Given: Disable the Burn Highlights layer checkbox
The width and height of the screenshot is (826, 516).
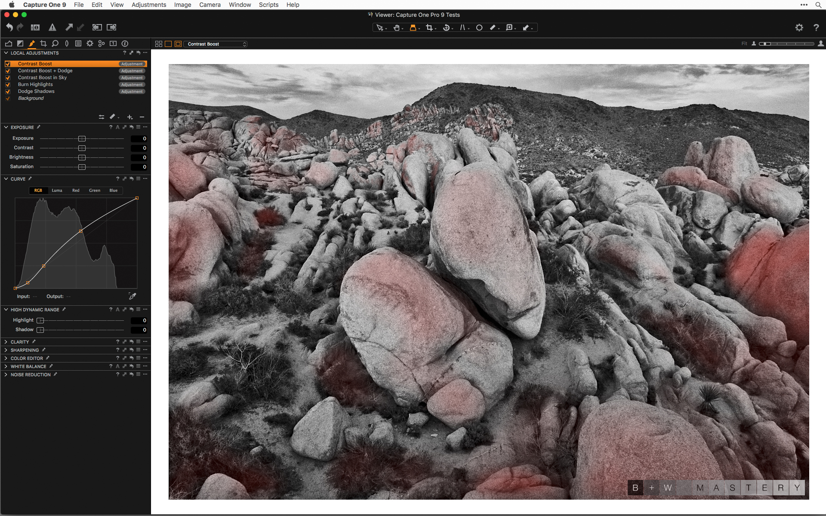Looking at the screenshot, I should 8,85.
